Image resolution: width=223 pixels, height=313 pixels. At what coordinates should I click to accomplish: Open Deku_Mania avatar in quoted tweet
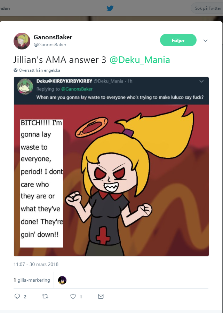25,86
